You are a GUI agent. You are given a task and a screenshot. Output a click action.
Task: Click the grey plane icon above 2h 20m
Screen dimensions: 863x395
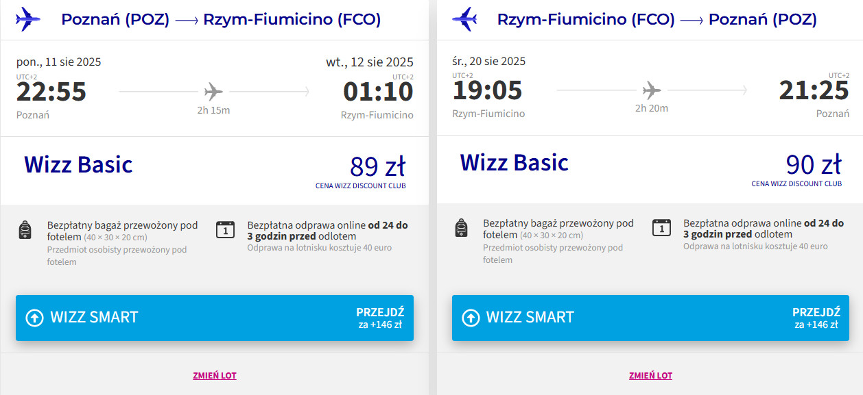point(651,90)
